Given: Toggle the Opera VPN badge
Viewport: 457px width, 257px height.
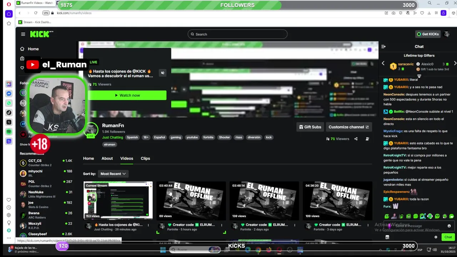Looking at the screenshot, I should pyautogui.click(x=46, y=13).
